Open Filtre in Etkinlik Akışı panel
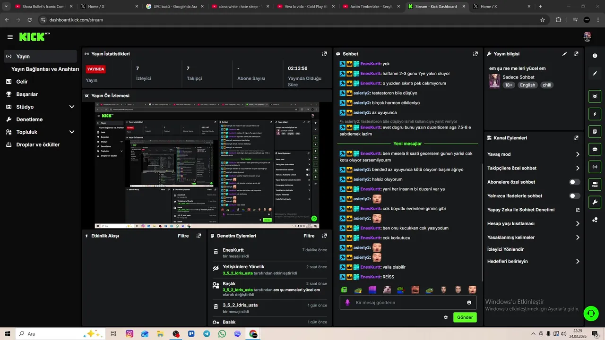The width and height of the screenshot is (605, 340). [183, 236]
